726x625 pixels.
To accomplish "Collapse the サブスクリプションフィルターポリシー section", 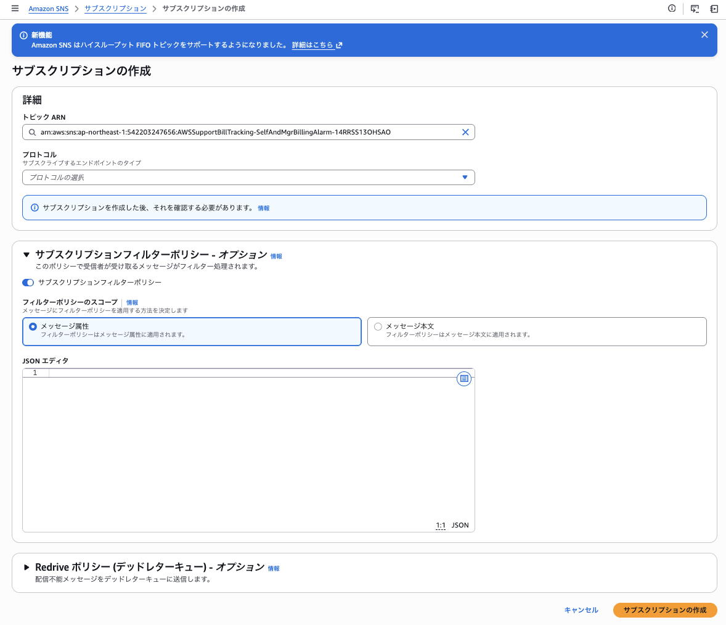I will (27, 255).
